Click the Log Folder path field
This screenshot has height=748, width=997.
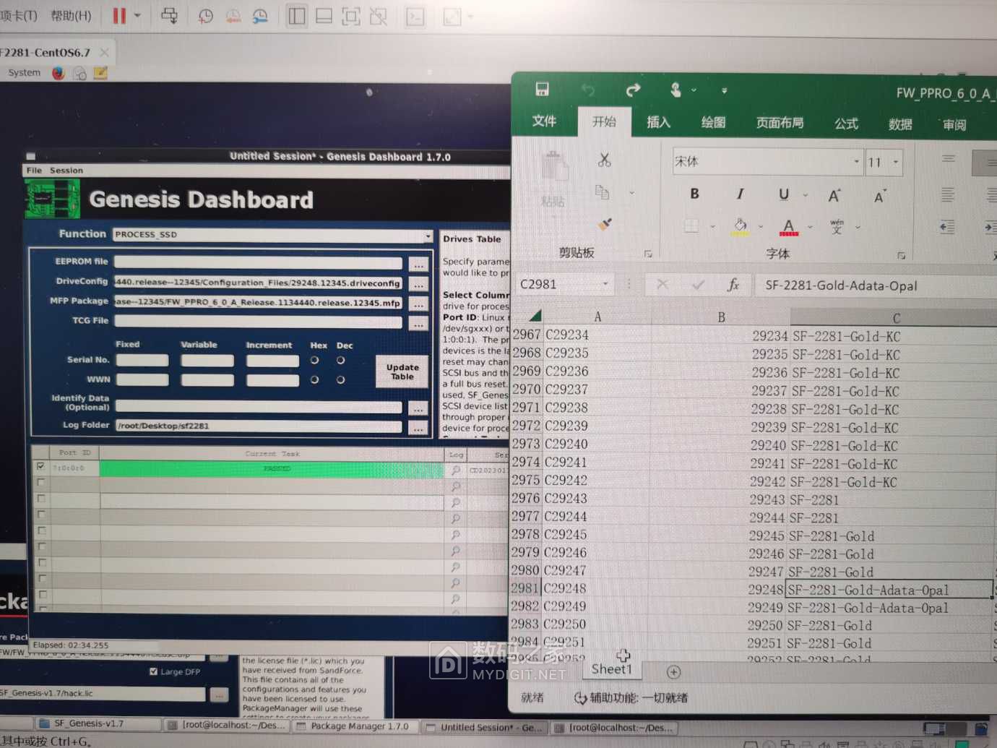click(x=259, y=426)
